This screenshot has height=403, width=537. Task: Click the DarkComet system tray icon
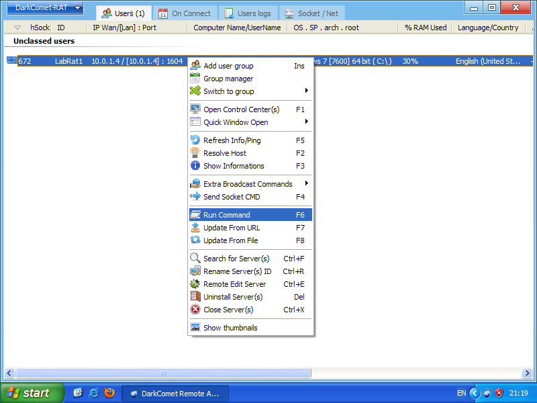tap(487, 393)
